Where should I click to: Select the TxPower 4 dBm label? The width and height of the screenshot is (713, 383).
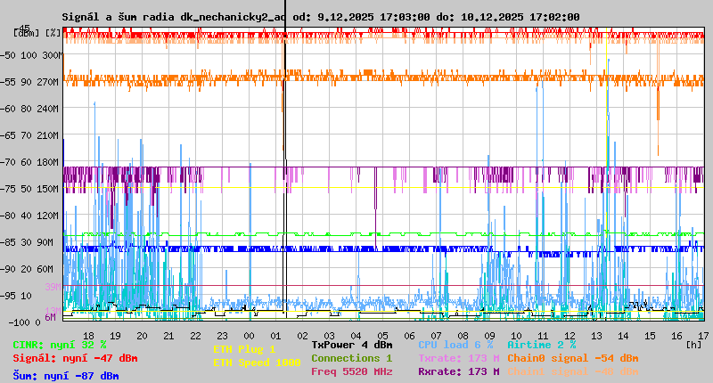[x=352, y=345]
